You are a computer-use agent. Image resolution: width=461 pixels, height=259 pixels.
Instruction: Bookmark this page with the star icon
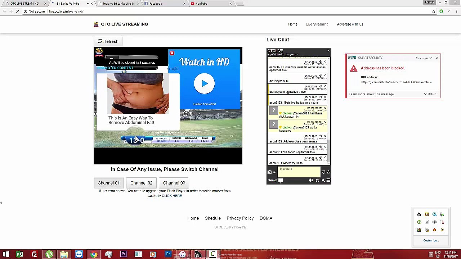click(x=434, y=12)
